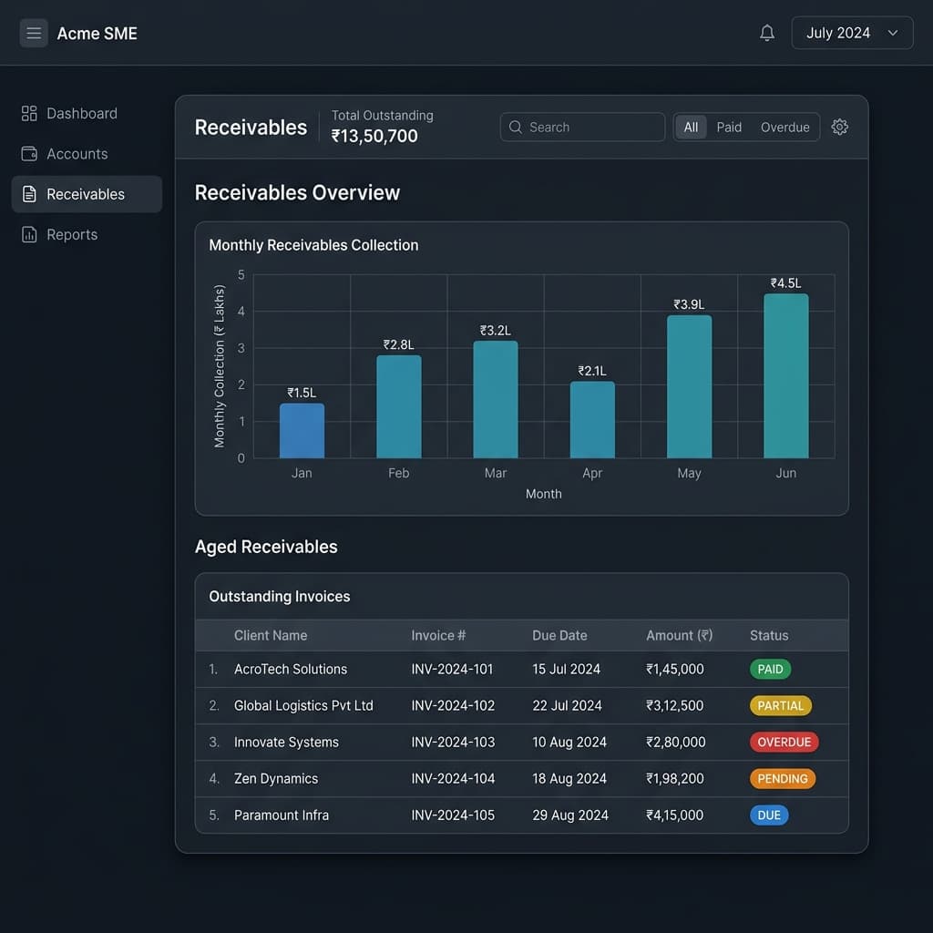
Task: Open the July 2024 period dropdown
Action: 852,34
